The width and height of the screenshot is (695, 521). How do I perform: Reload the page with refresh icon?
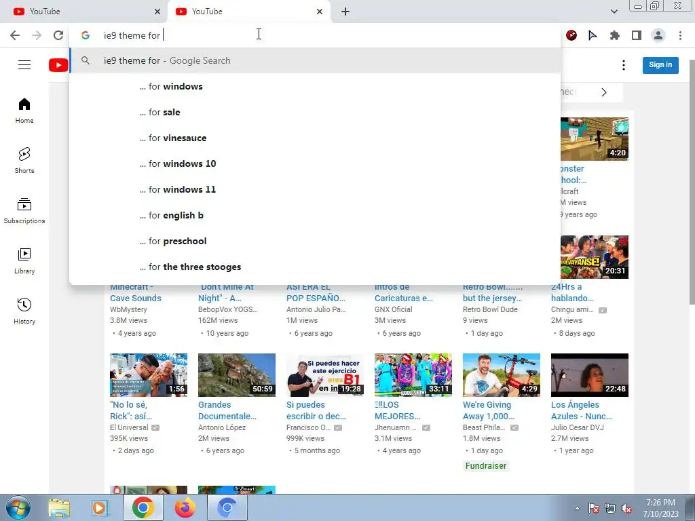point(58,35)
